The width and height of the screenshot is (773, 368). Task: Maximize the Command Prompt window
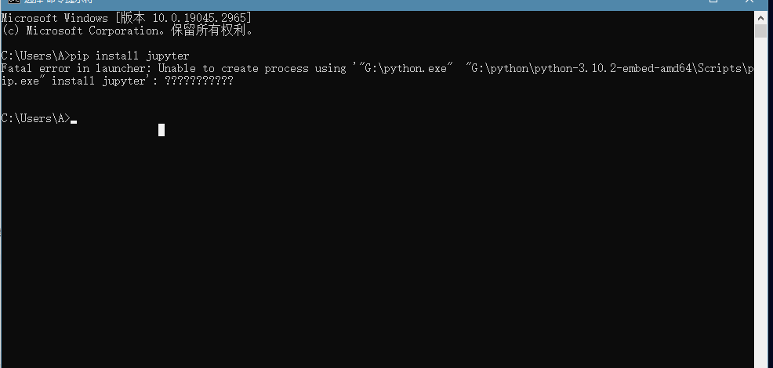713,2
